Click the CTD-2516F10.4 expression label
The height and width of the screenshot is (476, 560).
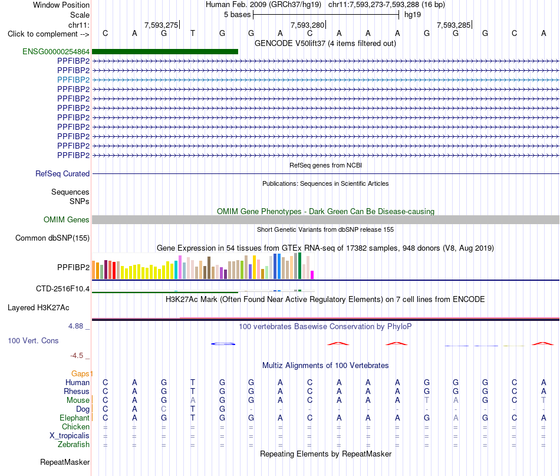[x=62, y=289]
